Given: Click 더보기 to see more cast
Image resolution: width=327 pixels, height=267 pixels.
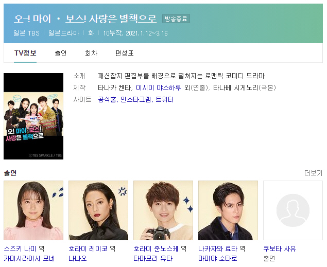Looking at the screenshot, I should tap(314, 173).
